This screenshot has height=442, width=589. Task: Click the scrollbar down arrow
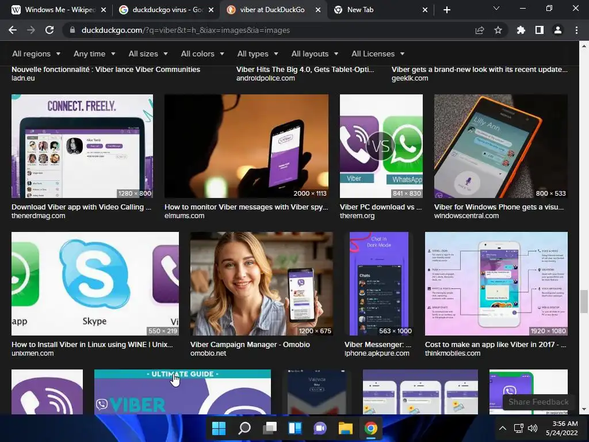point(584,409)
